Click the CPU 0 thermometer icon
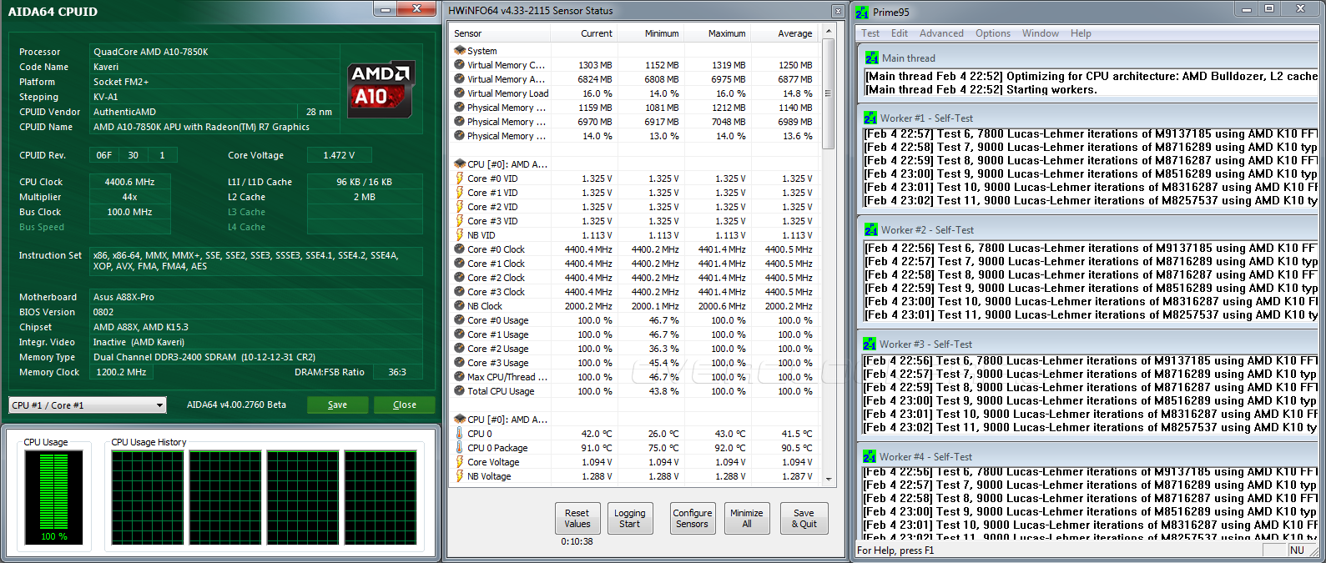Screen dimensions: 1326x563 tap(459, 434)
